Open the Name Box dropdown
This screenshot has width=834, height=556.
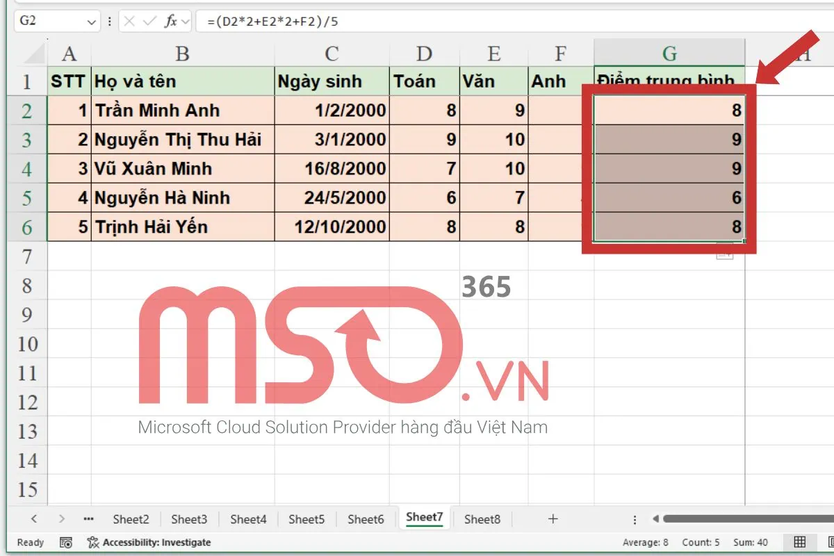point(91,21)
